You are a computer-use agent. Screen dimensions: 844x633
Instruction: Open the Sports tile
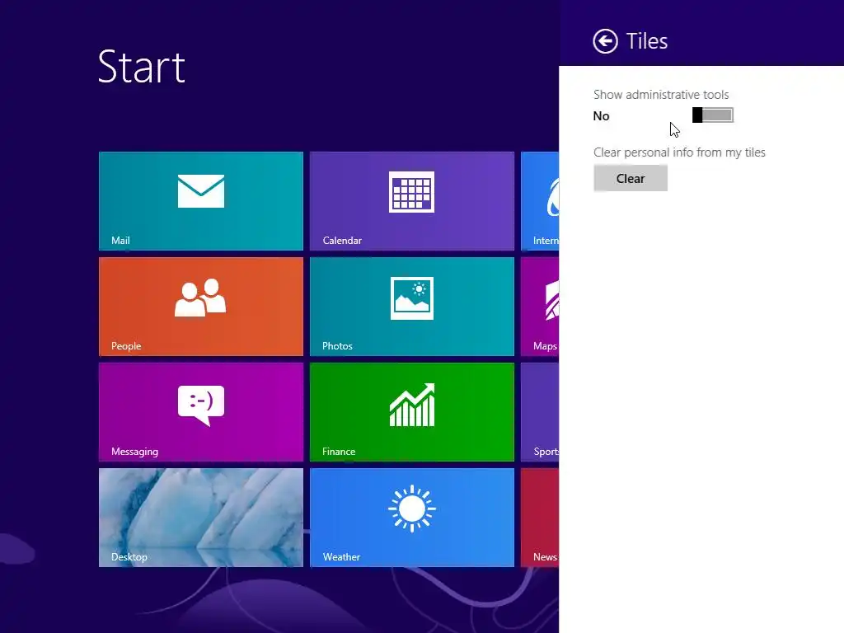click(540, 412)
